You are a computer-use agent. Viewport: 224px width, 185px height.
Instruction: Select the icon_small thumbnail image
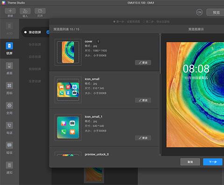[68, 90]
